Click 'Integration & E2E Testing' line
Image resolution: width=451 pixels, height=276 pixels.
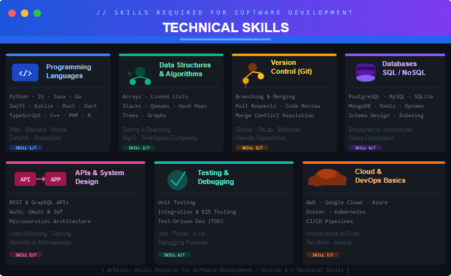196,212
